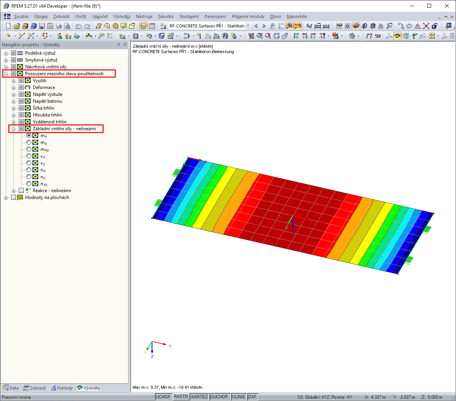Redo the last undone action
Viewport: 456px width, 401px height.
87,26
